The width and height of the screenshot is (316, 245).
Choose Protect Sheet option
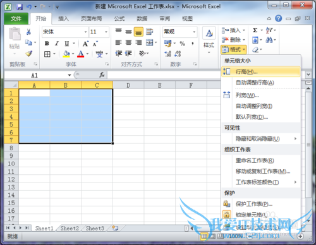point(261,204)
